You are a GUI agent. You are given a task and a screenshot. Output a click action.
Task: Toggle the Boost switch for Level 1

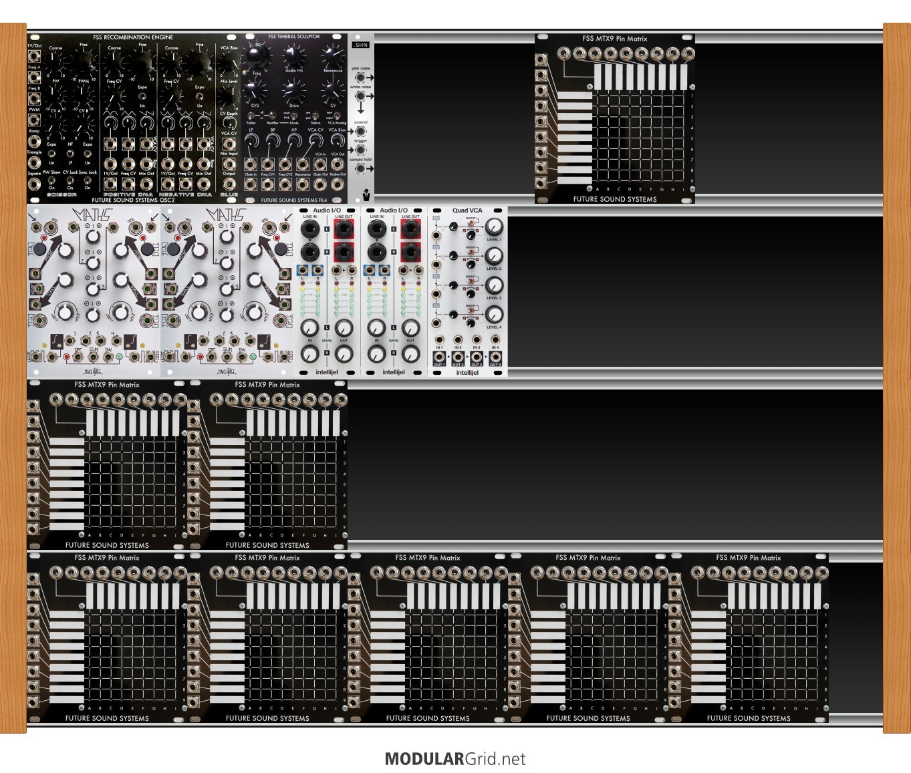point(471,223)
